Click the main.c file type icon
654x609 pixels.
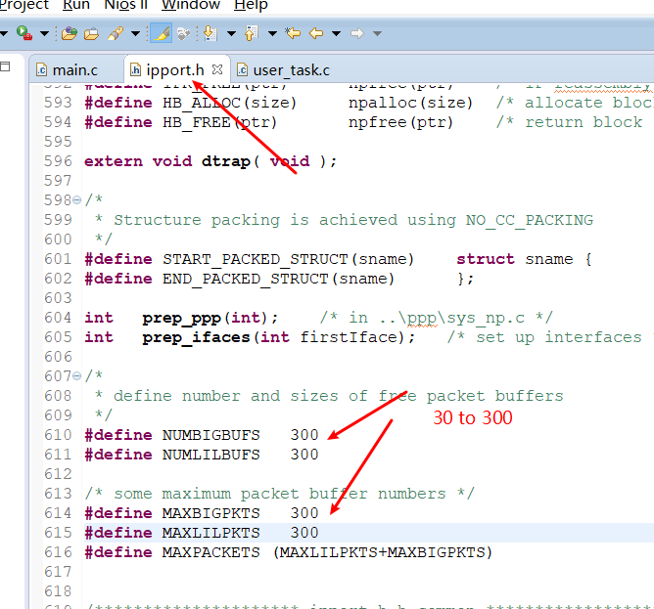(x=42, y=69)
